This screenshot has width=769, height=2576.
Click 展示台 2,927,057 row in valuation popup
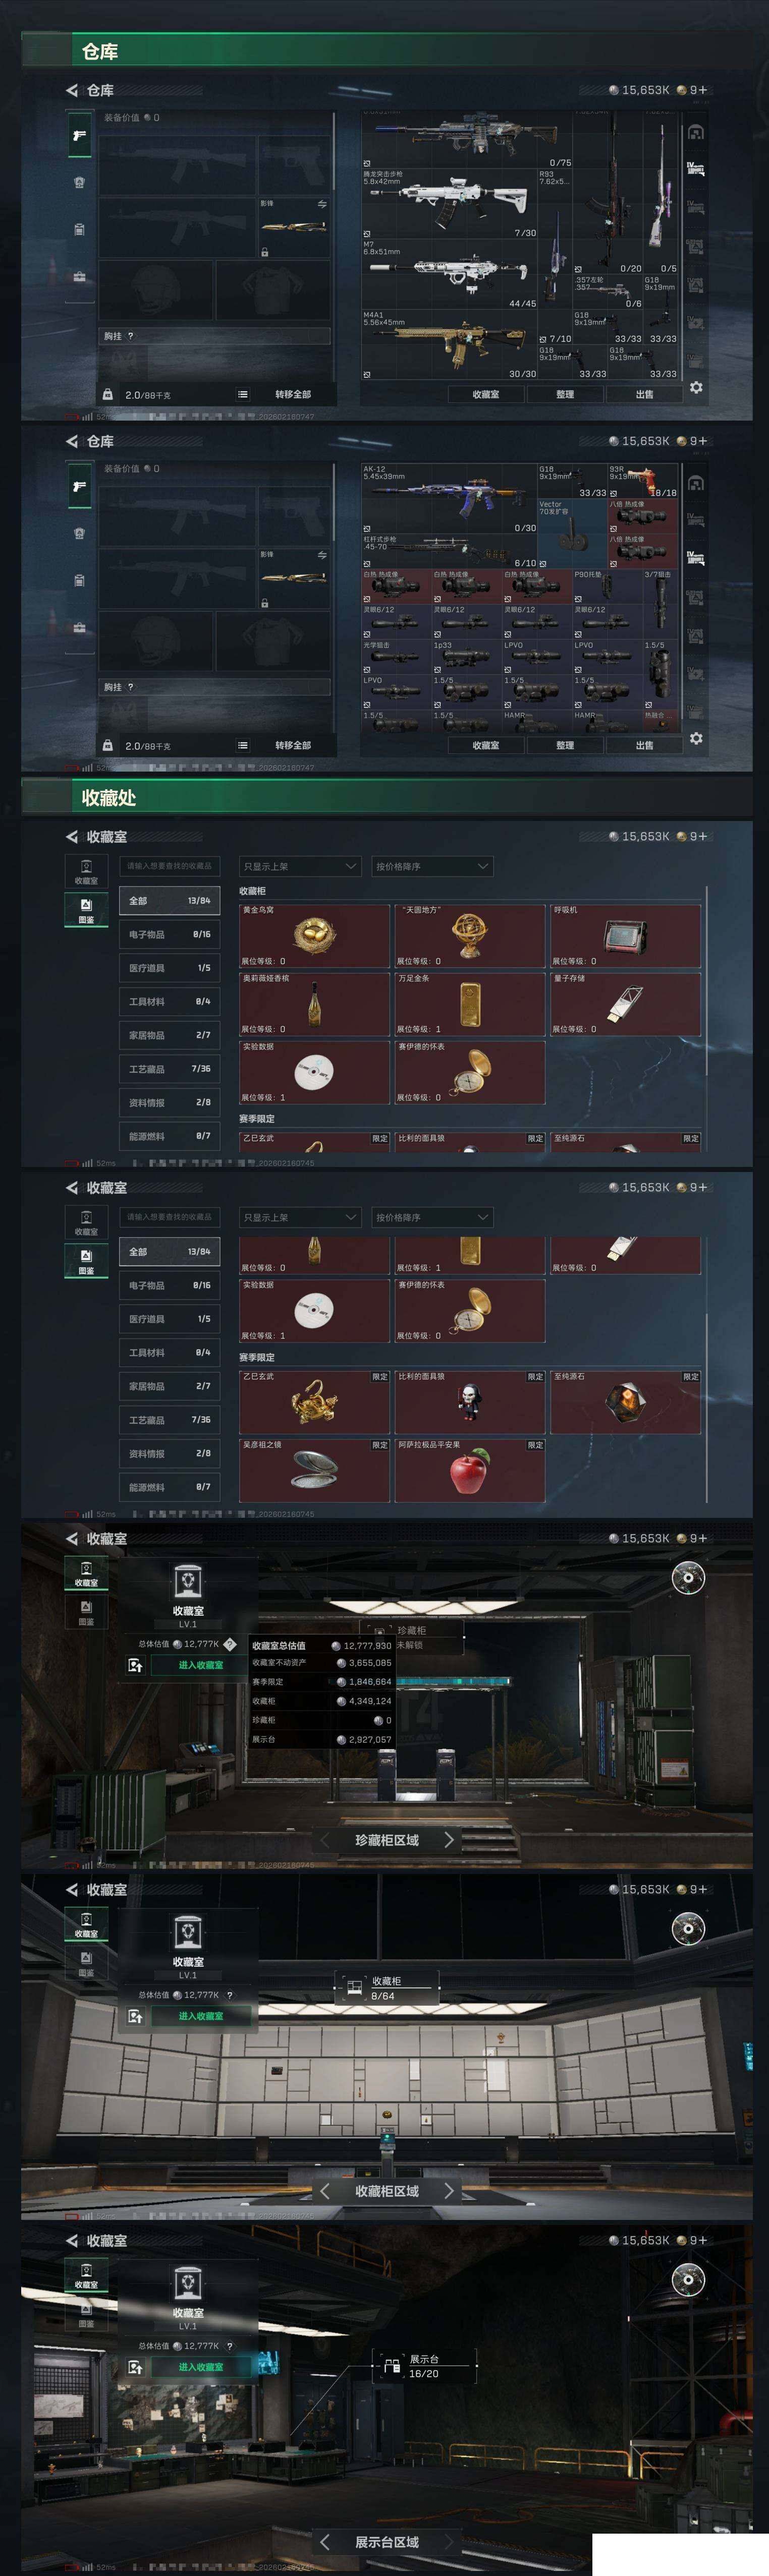pyautogui.click(x=322, y=1739)
